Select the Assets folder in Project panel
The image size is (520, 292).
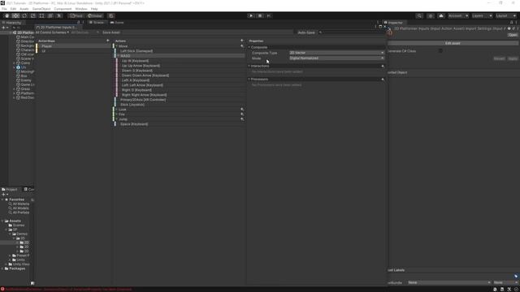15,221
